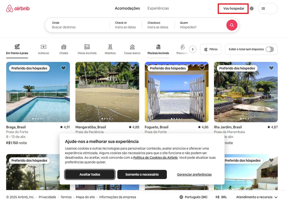
Task: Open the Mangaratiba beach listing photo
Action: (107, 92)
